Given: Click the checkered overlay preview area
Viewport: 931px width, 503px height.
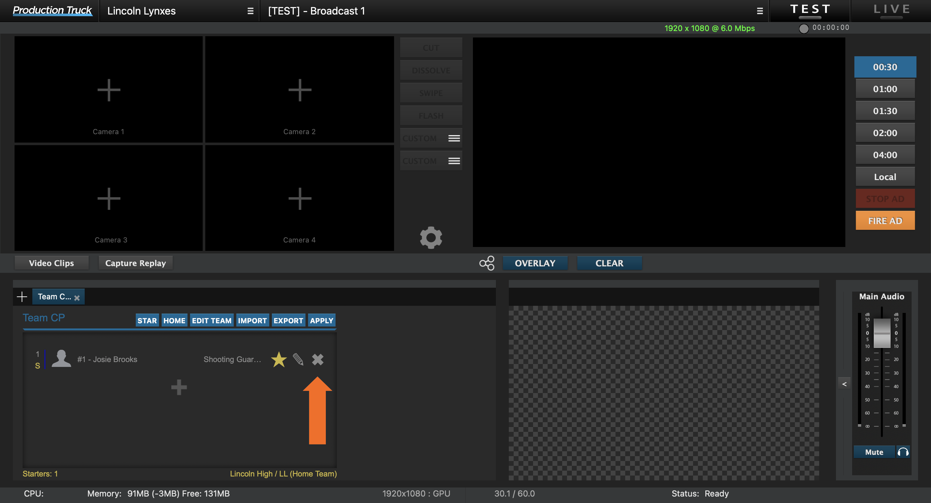Looking at the screenshot, I should pyautogui.click(x=664, y=393).
